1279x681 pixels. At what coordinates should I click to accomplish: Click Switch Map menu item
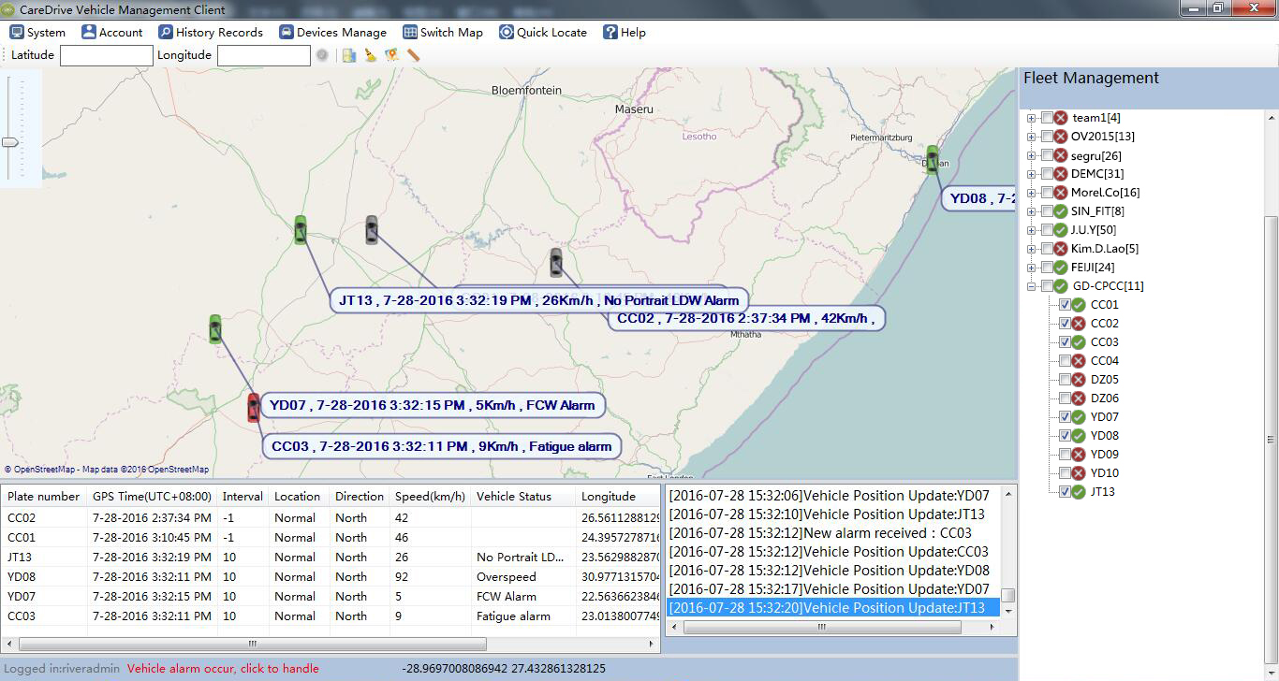(x=443, y=32)
